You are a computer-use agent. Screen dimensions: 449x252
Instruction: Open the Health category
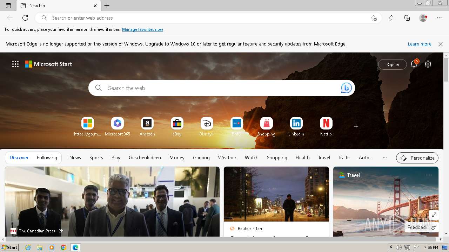click(x=302, y=158)
